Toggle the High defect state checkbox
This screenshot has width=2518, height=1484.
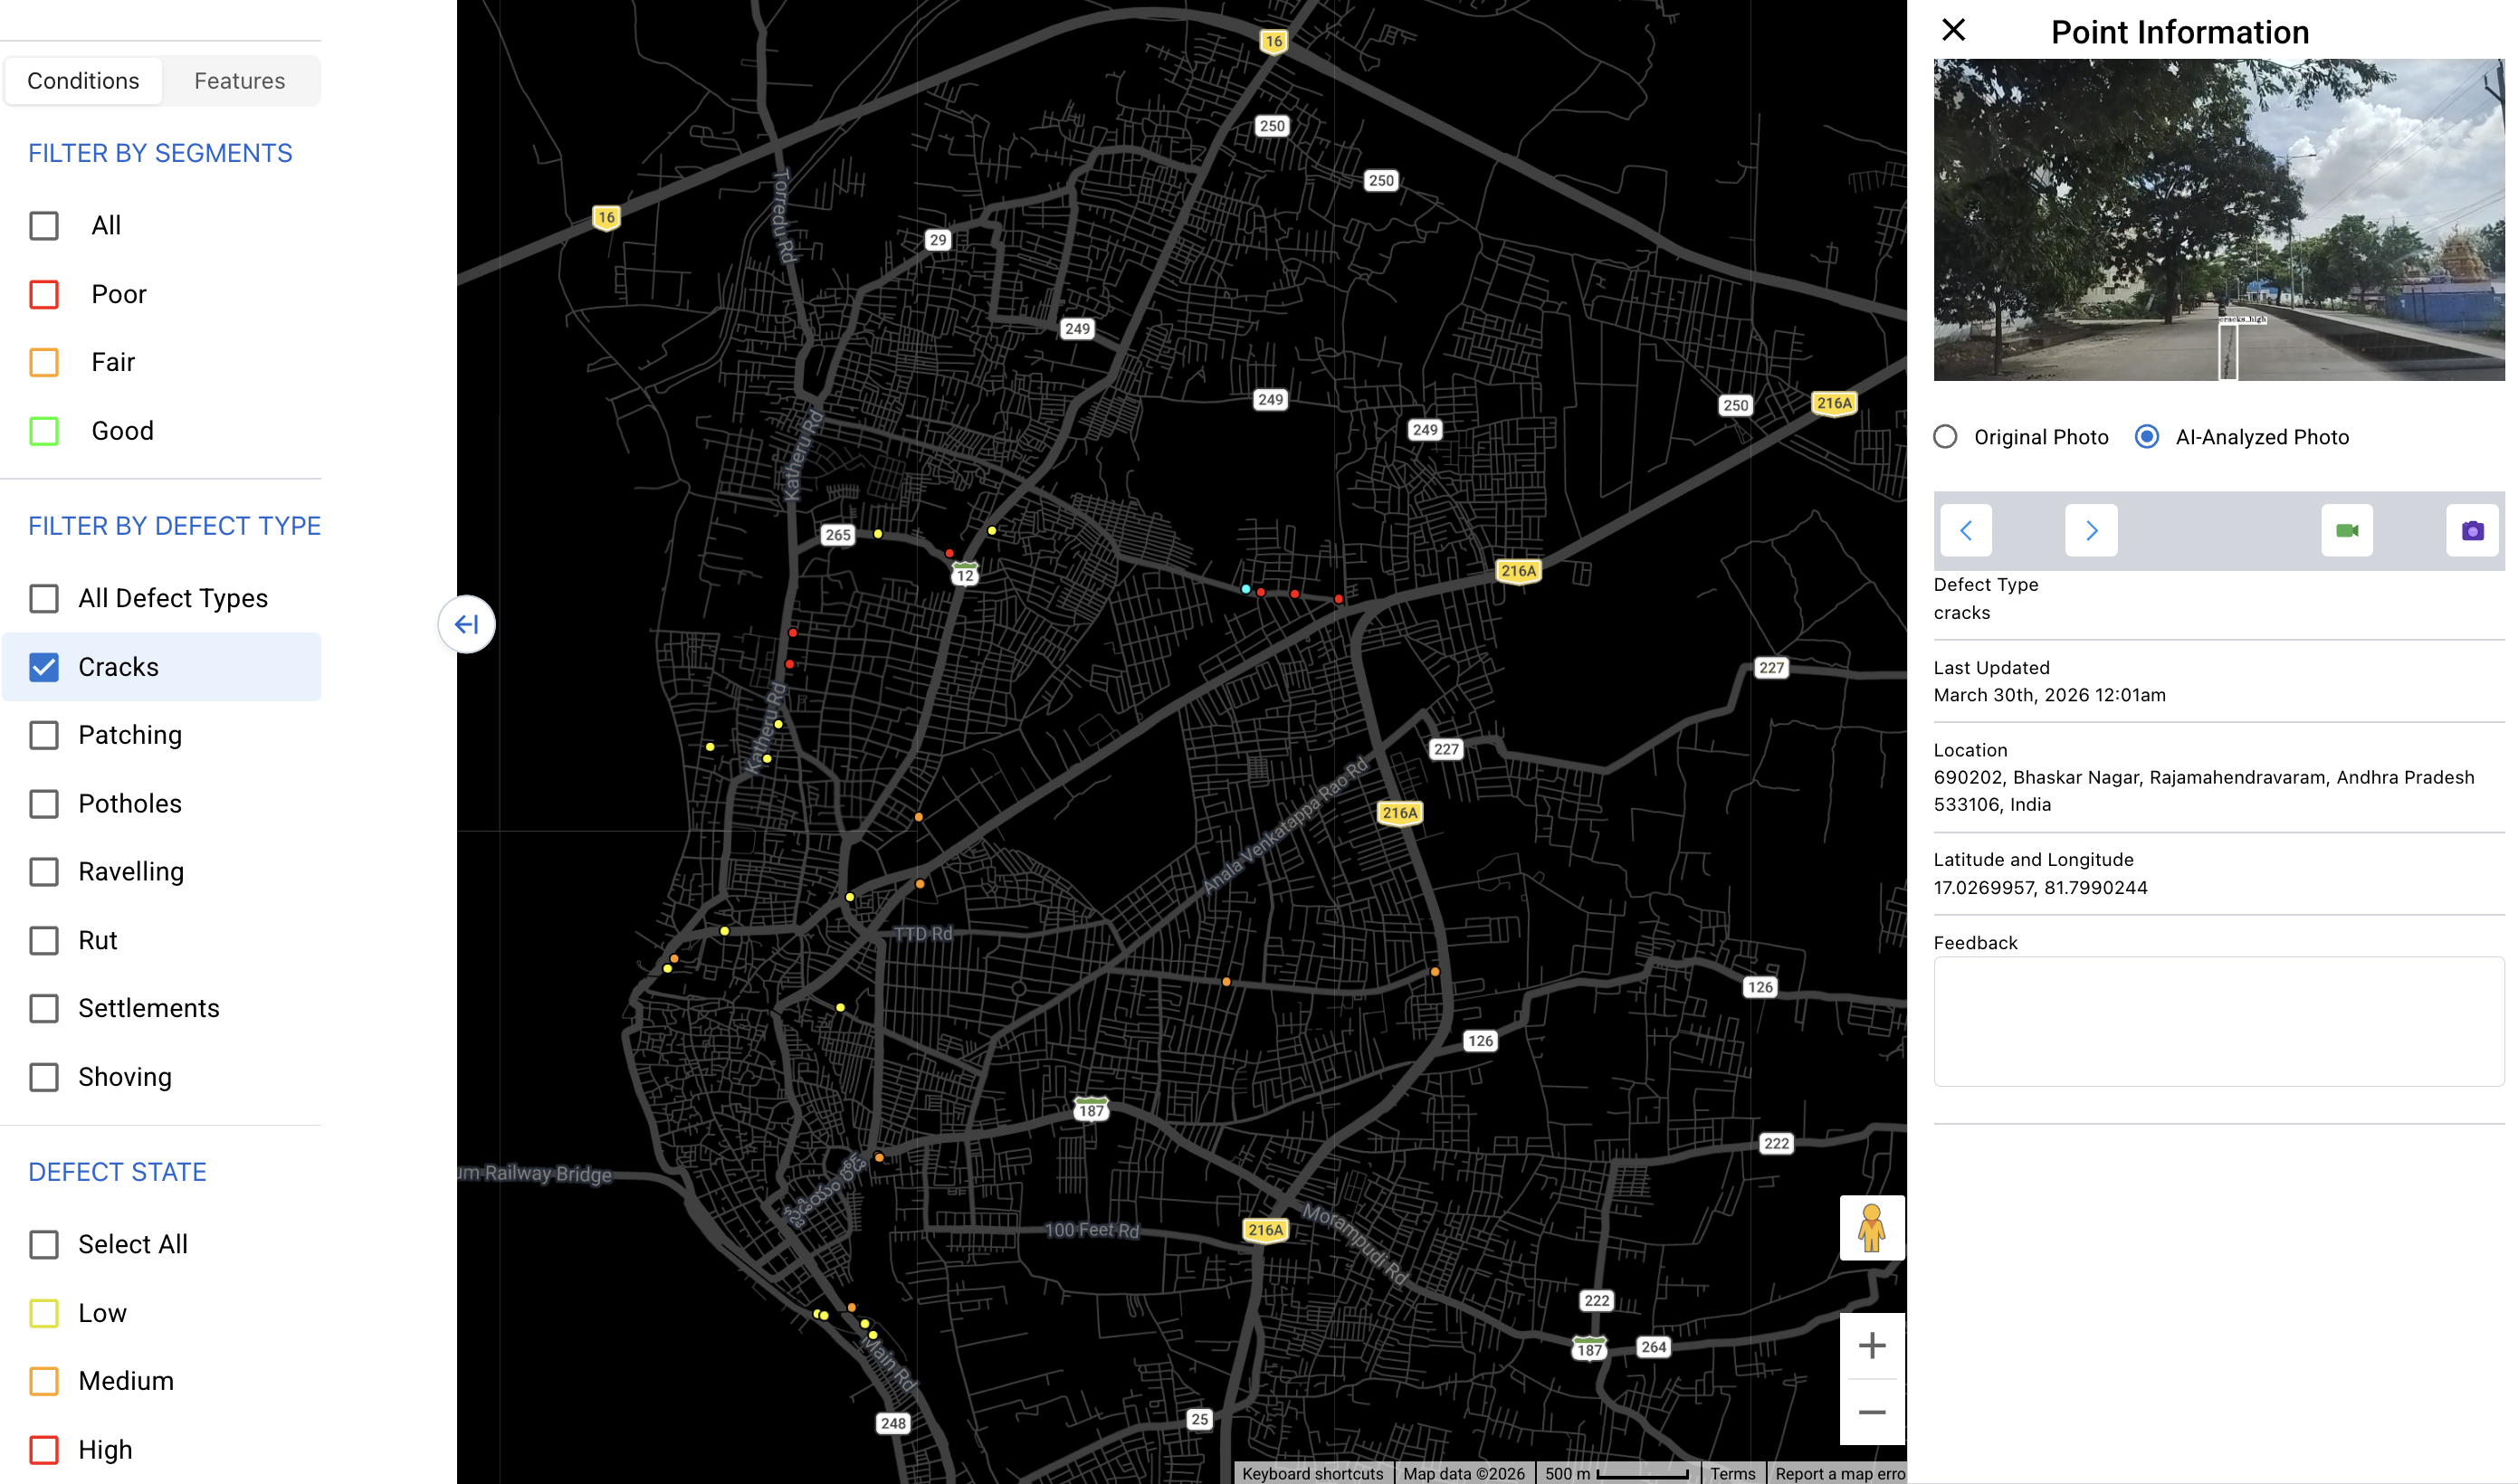(44, 1449)
